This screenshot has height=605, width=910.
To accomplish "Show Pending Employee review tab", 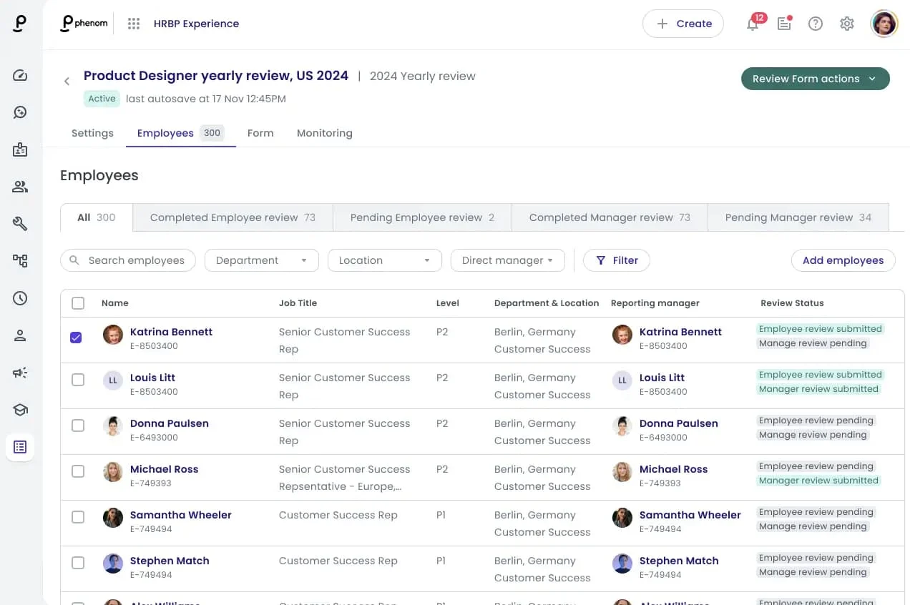I will click(x=422, y=217).
